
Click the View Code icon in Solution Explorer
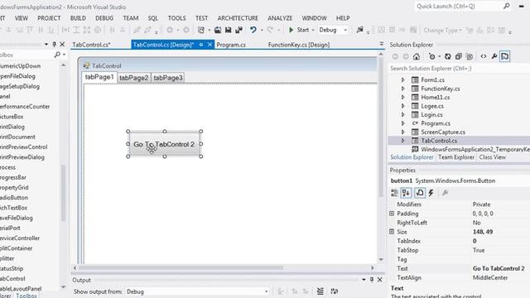(484, 56)
